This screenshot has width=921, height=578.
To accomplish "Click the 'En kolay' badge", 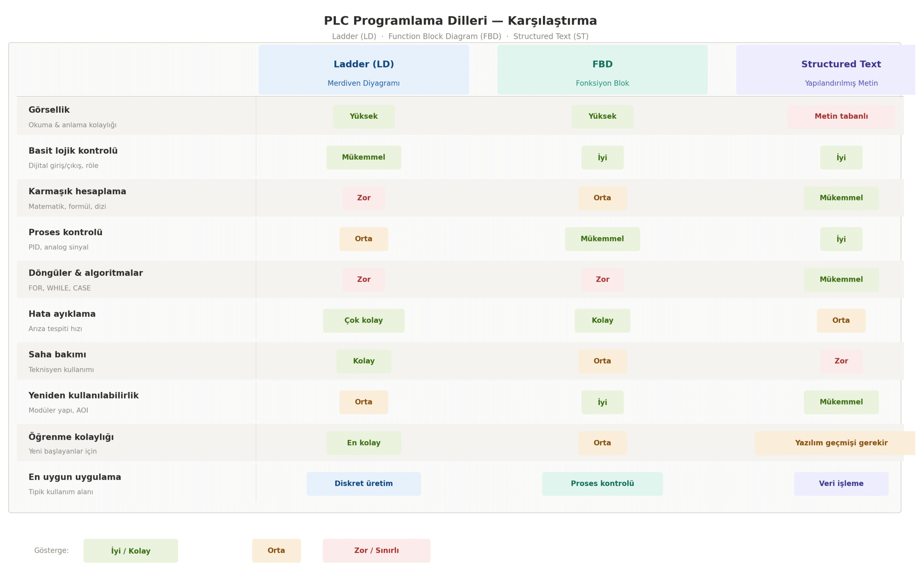I will [x=364, y=443].
